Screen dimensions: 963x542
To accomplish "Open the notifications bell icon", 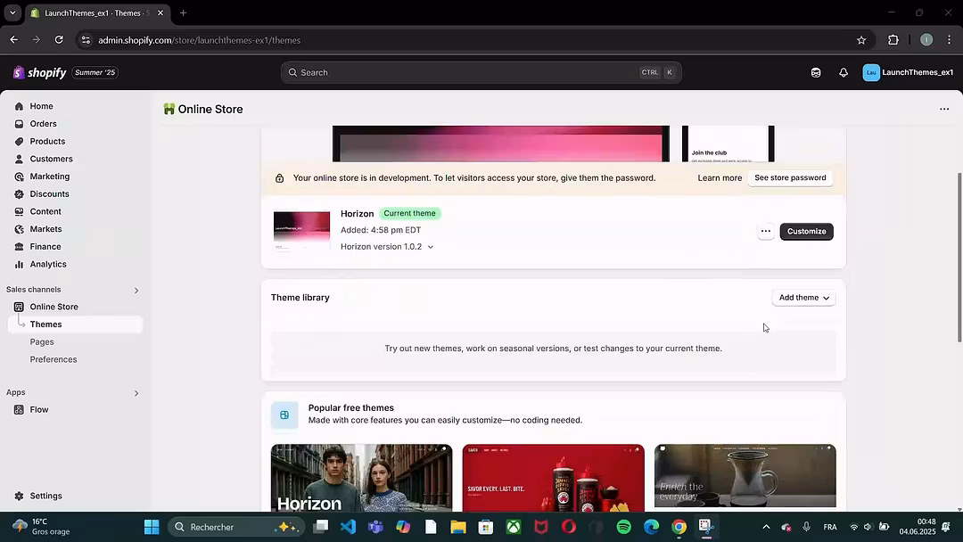I will click(x=844, y=72).
